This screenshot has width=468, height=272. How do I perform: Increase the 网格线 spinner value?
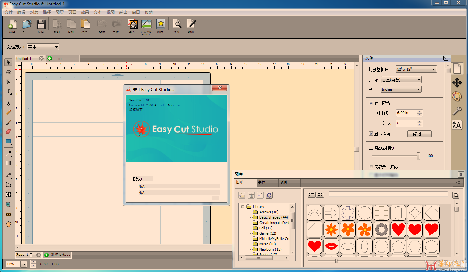pyautogui.click(x=419, y=111)
